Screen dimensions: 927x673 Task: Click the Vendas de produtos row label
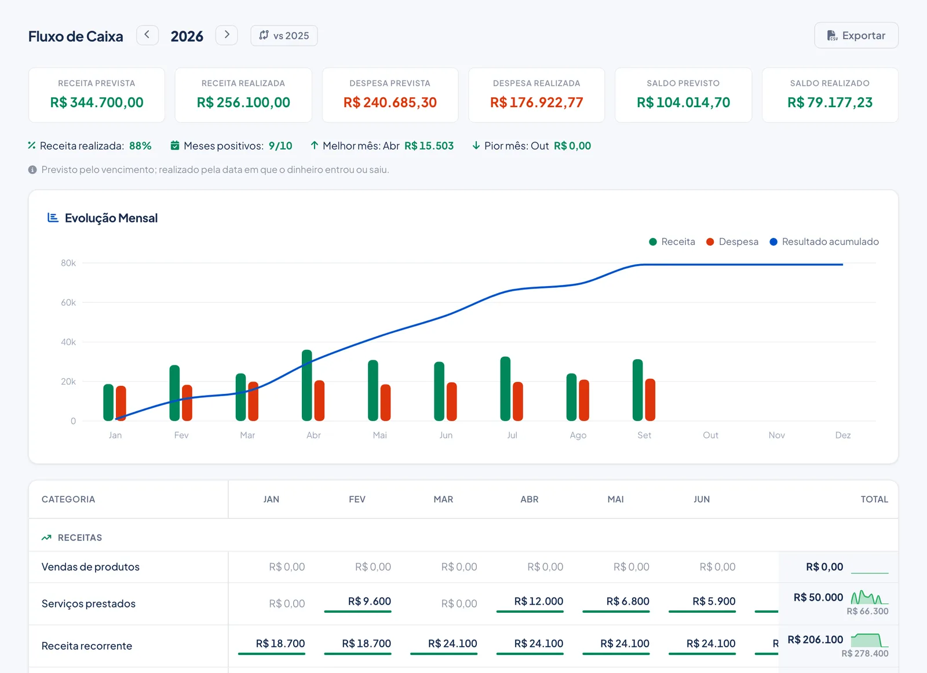[x=90, y=567]
